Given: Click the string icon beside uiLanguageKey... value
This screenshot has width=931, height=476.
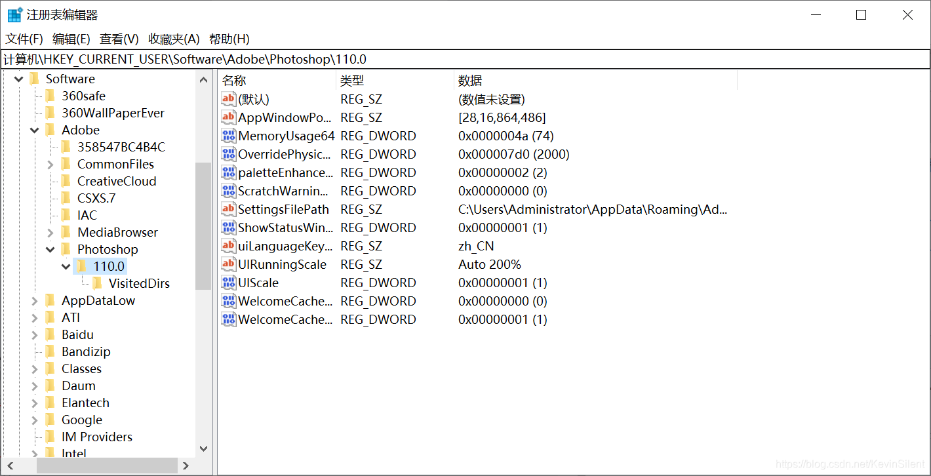Looking at the screenshot, I should click(228, 246).
